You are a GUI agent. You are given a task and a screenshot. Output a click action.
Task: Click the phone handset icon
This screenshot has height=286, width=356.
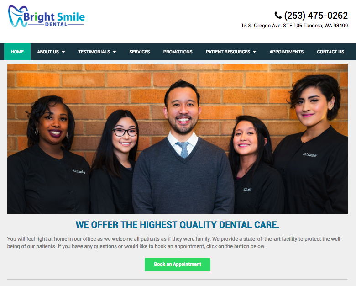(x=278, y=15)
